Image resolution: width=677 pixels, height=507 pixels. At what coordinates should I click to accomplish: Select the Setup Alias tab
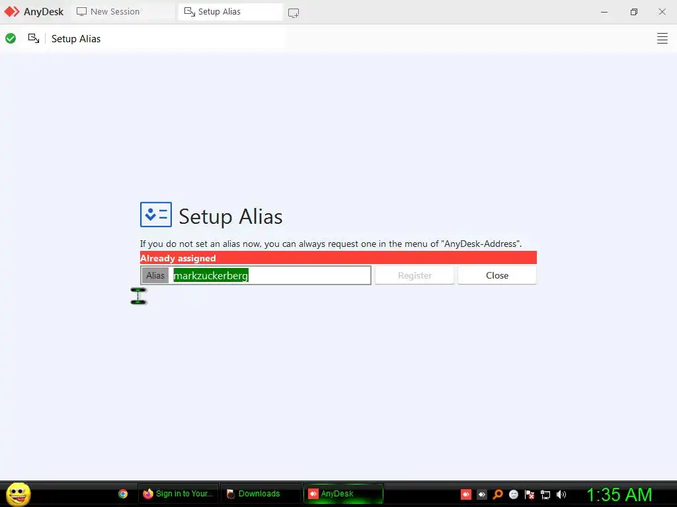230,12
